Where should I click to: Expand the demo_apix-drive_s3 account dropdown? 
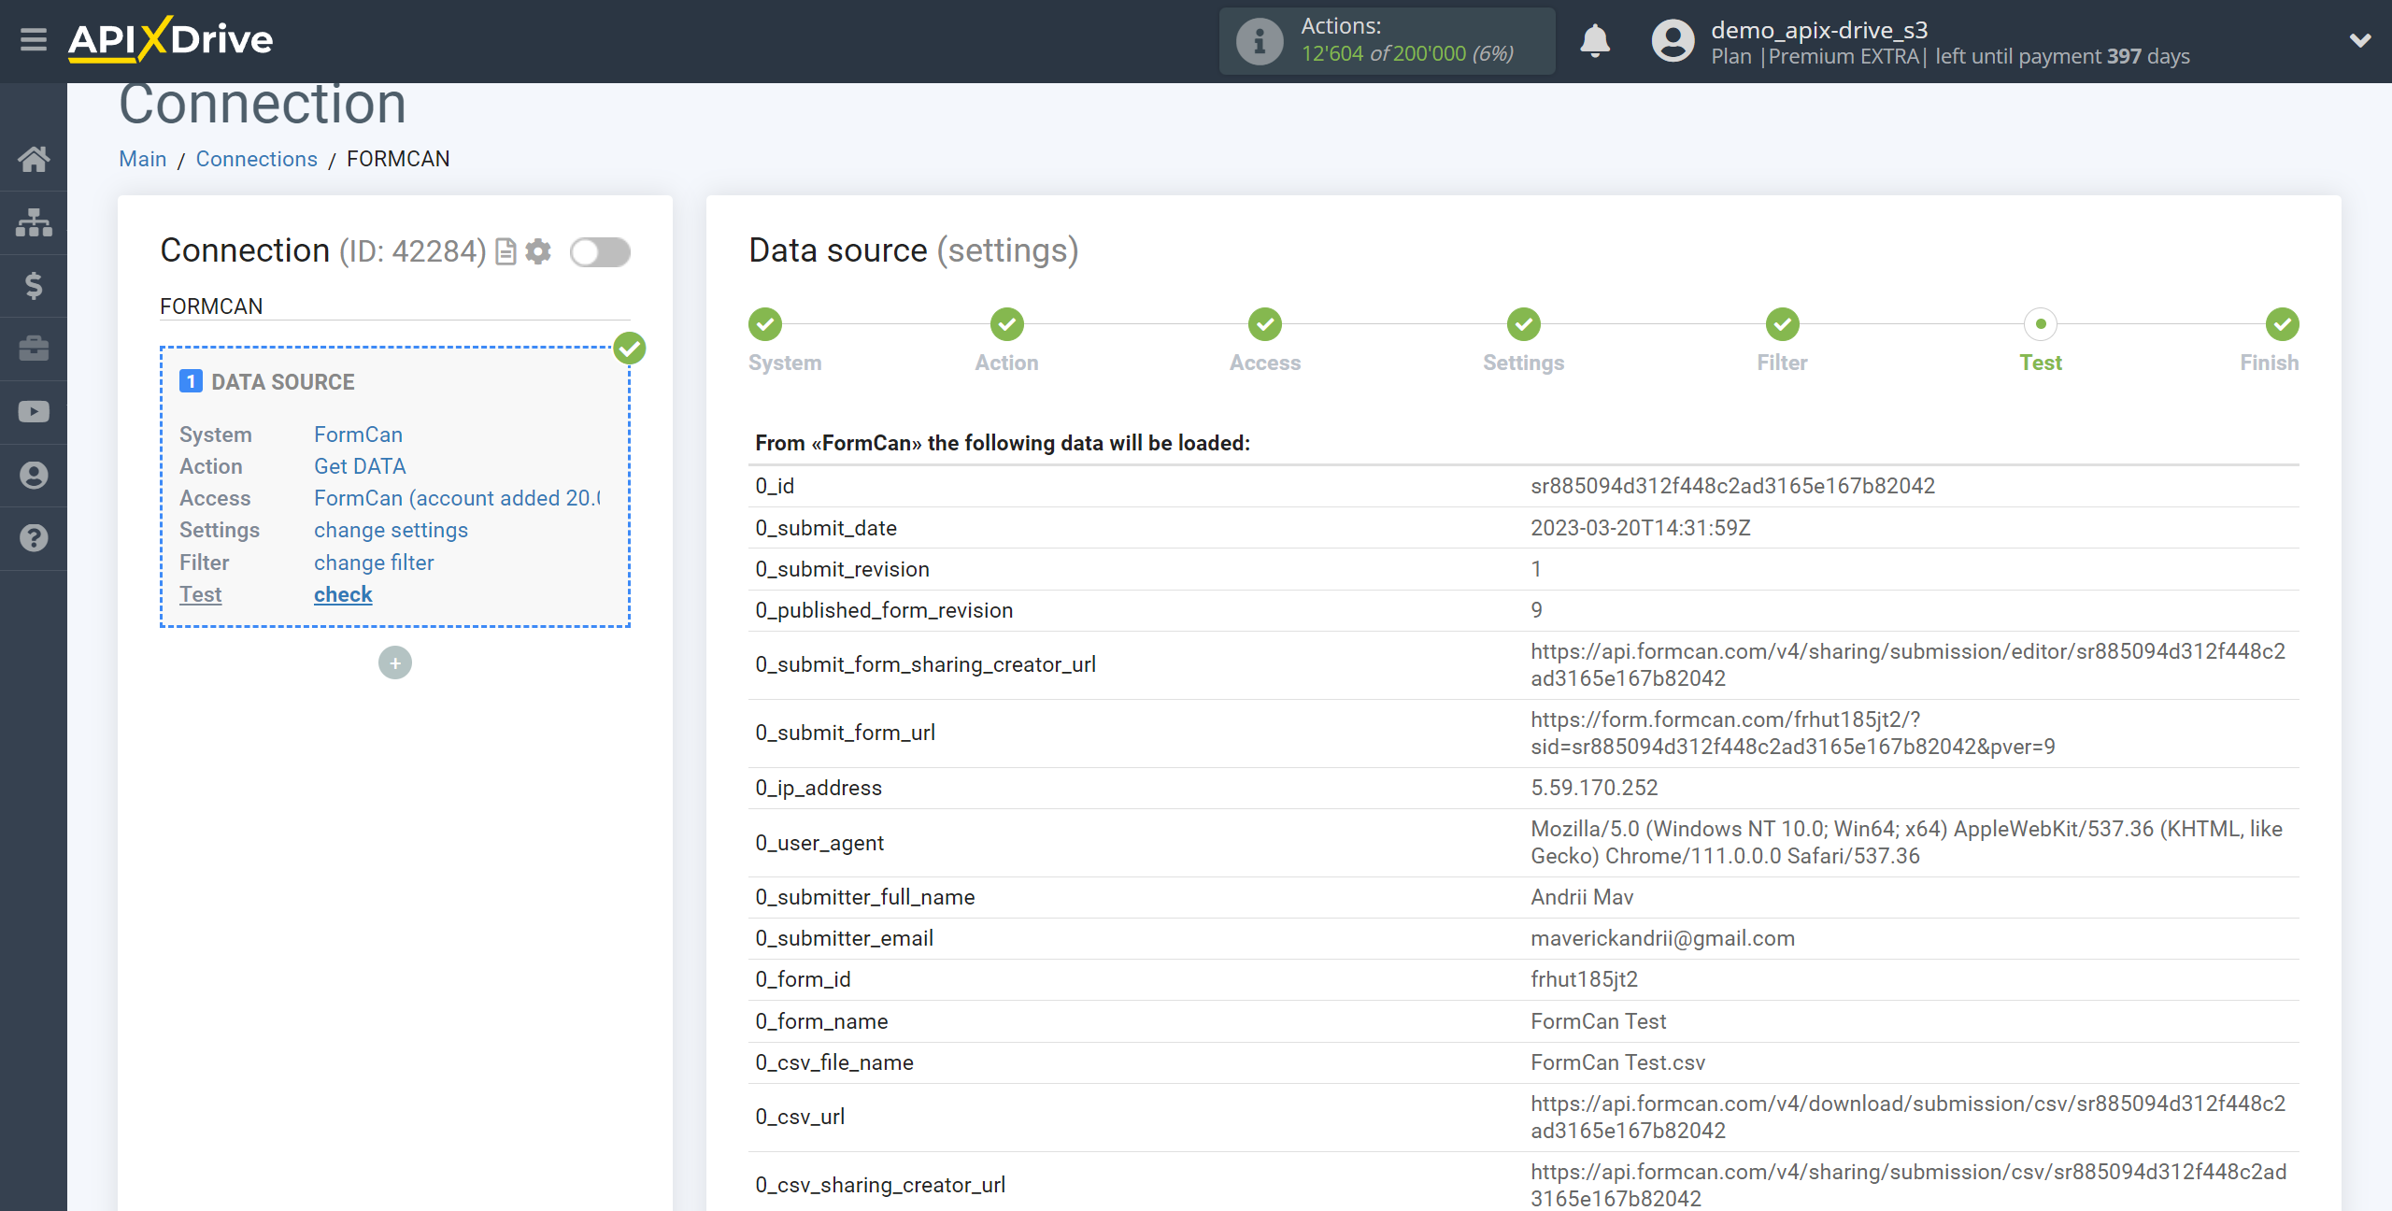2358,42
